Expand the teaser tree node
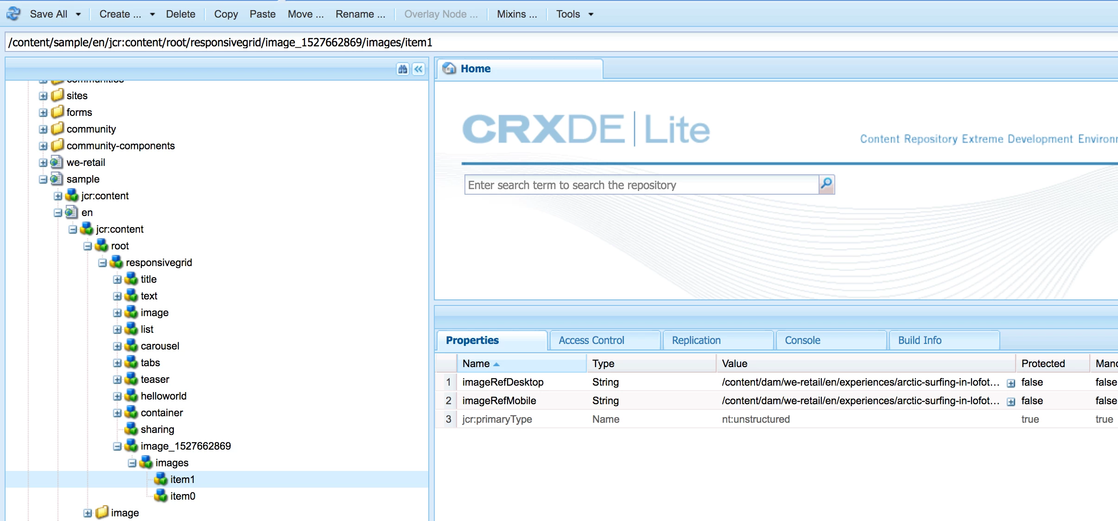Screen dimensions: 1118x521 [x=117, y=380]
